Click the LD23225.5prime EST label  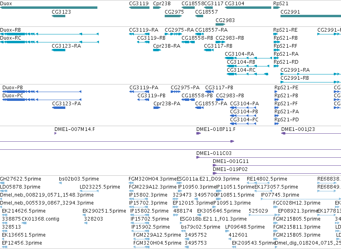(100, 187)
